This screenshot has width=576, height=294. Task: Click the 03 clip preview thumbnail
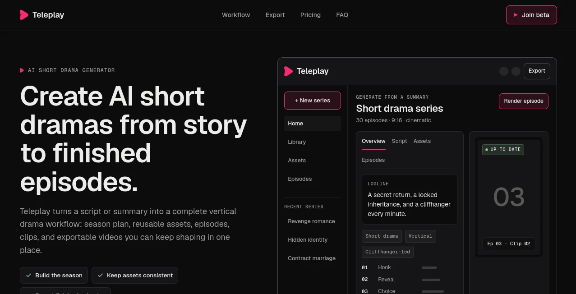pos(509,197)
